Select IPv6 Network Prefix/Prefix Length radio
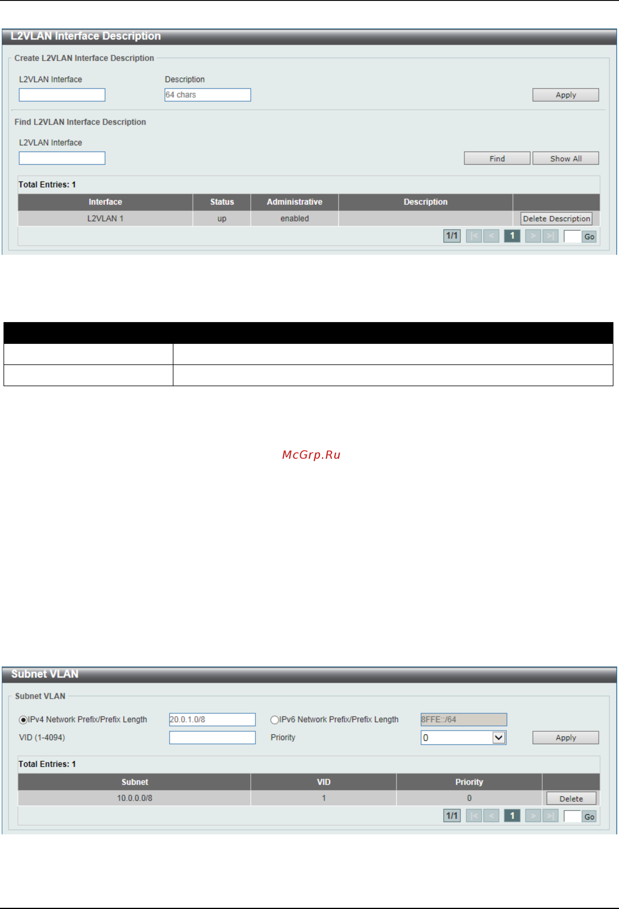The image size is (619, 909). 274,720
